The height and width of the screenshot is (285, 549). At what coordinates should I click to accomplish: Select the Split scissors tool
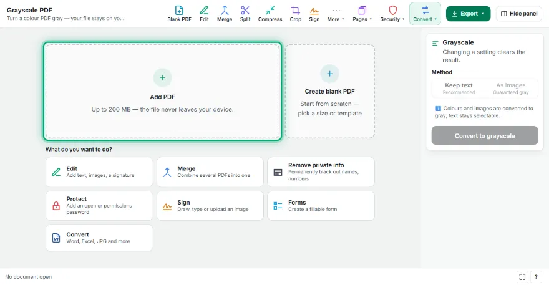point(245,14)
